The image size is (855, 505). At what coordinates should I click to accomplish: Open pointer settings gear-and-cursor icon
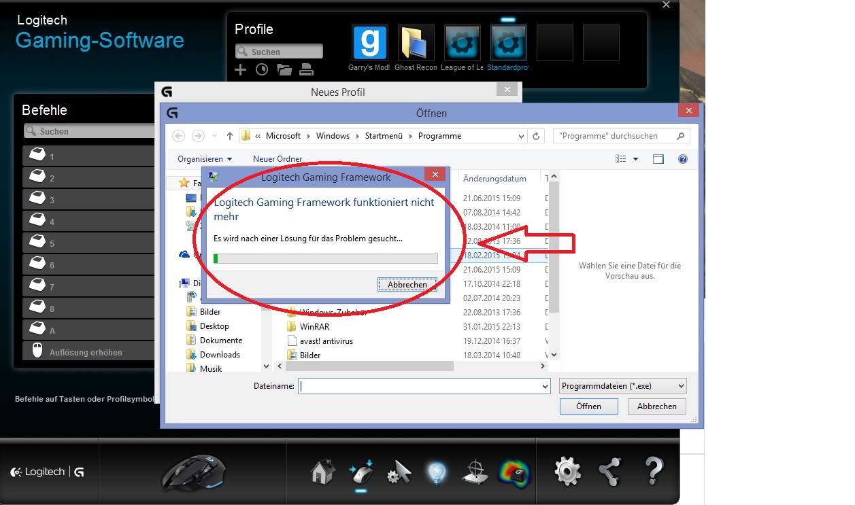tap(399, 472)
